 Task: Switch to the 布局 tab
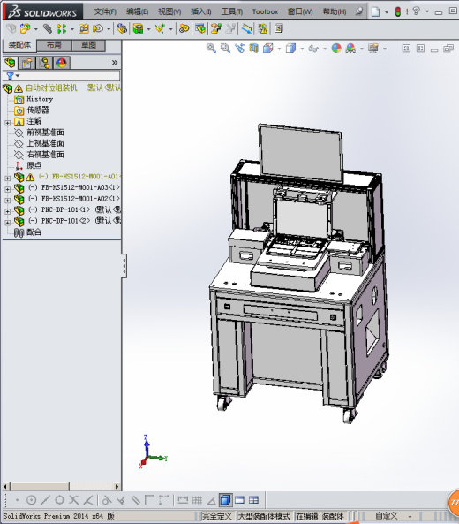click(54, 45)
